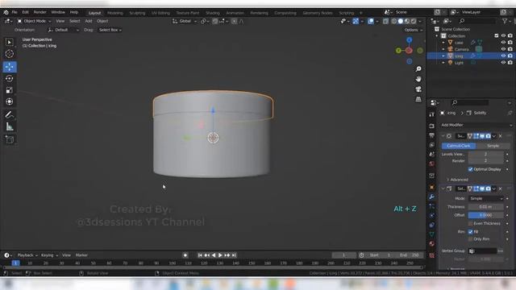Click the outliner filter funnel icon
516x290 pixels.
click(505, 21)
